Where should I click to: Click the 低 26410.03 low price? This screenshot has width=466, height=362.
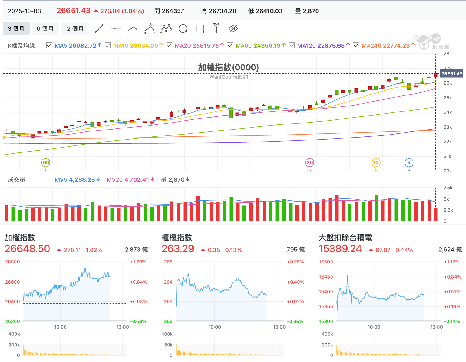[x=265, y=11]
